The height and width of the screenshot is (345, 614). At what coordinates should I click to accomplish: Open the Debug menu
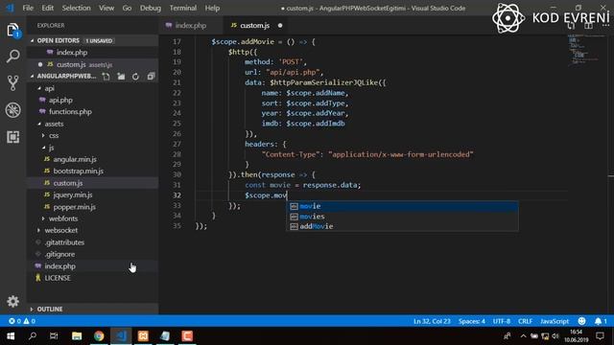(x=151, y=8)
